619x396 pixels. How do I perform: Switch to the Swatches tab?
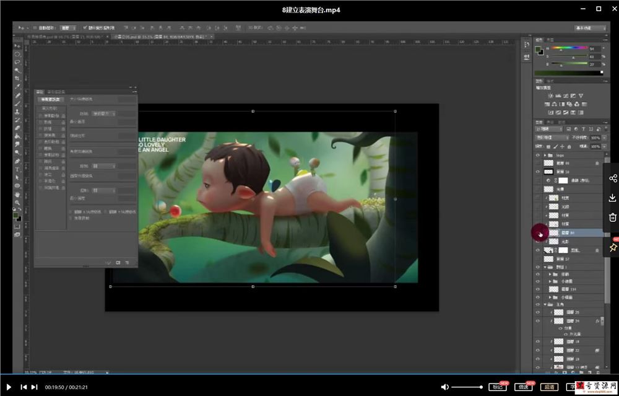click(x=550, y=40)
